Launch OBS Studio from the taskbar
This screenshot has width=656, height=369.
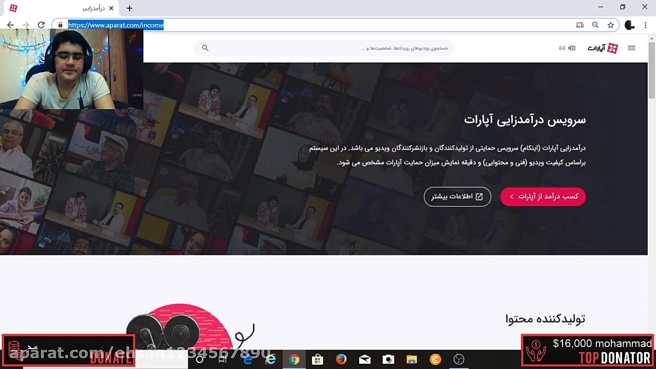pyautogui.click(x=459, y=359)
